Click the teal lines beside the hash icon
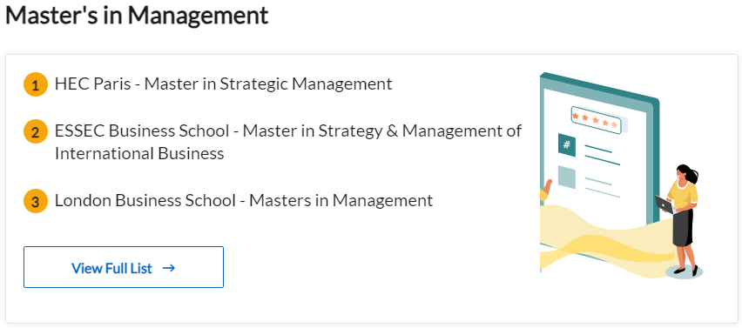This screenshot has width=742, height=328. tap(602, 156)
